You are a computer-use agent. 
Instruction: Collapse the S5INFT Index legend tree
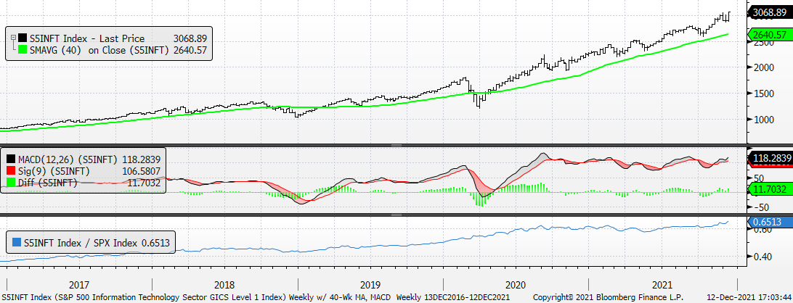(x=12, y=38)
